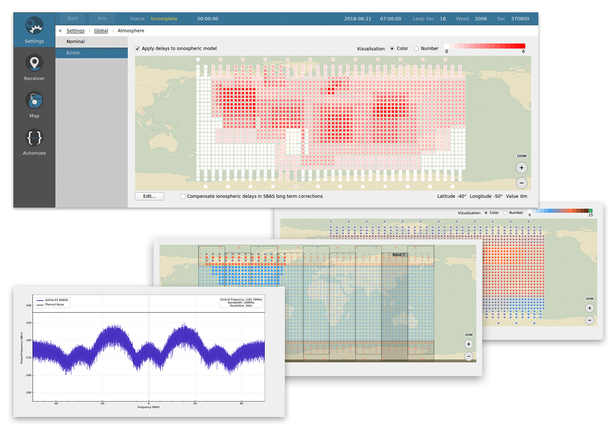Go to the Global breadcrumb link
Screen dimensions: 614x434
click(x=101, y=31)
